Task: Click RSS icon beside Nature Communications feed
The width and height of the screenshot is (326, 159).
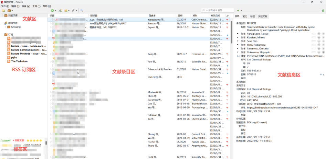Action: (x=9, y=50)
